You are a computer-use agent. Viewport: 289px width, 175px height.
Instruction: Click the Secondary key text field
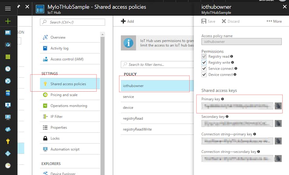tap(237, 124)
